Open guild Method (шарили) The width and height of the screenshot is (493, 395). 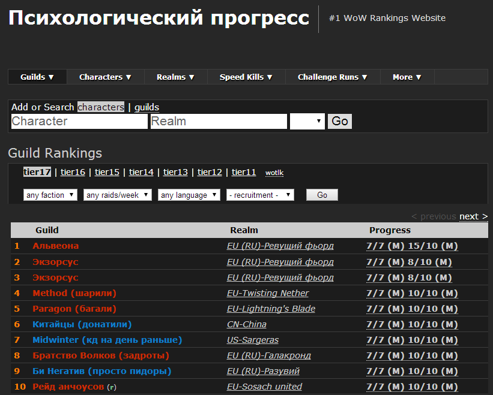click(74, 293)
